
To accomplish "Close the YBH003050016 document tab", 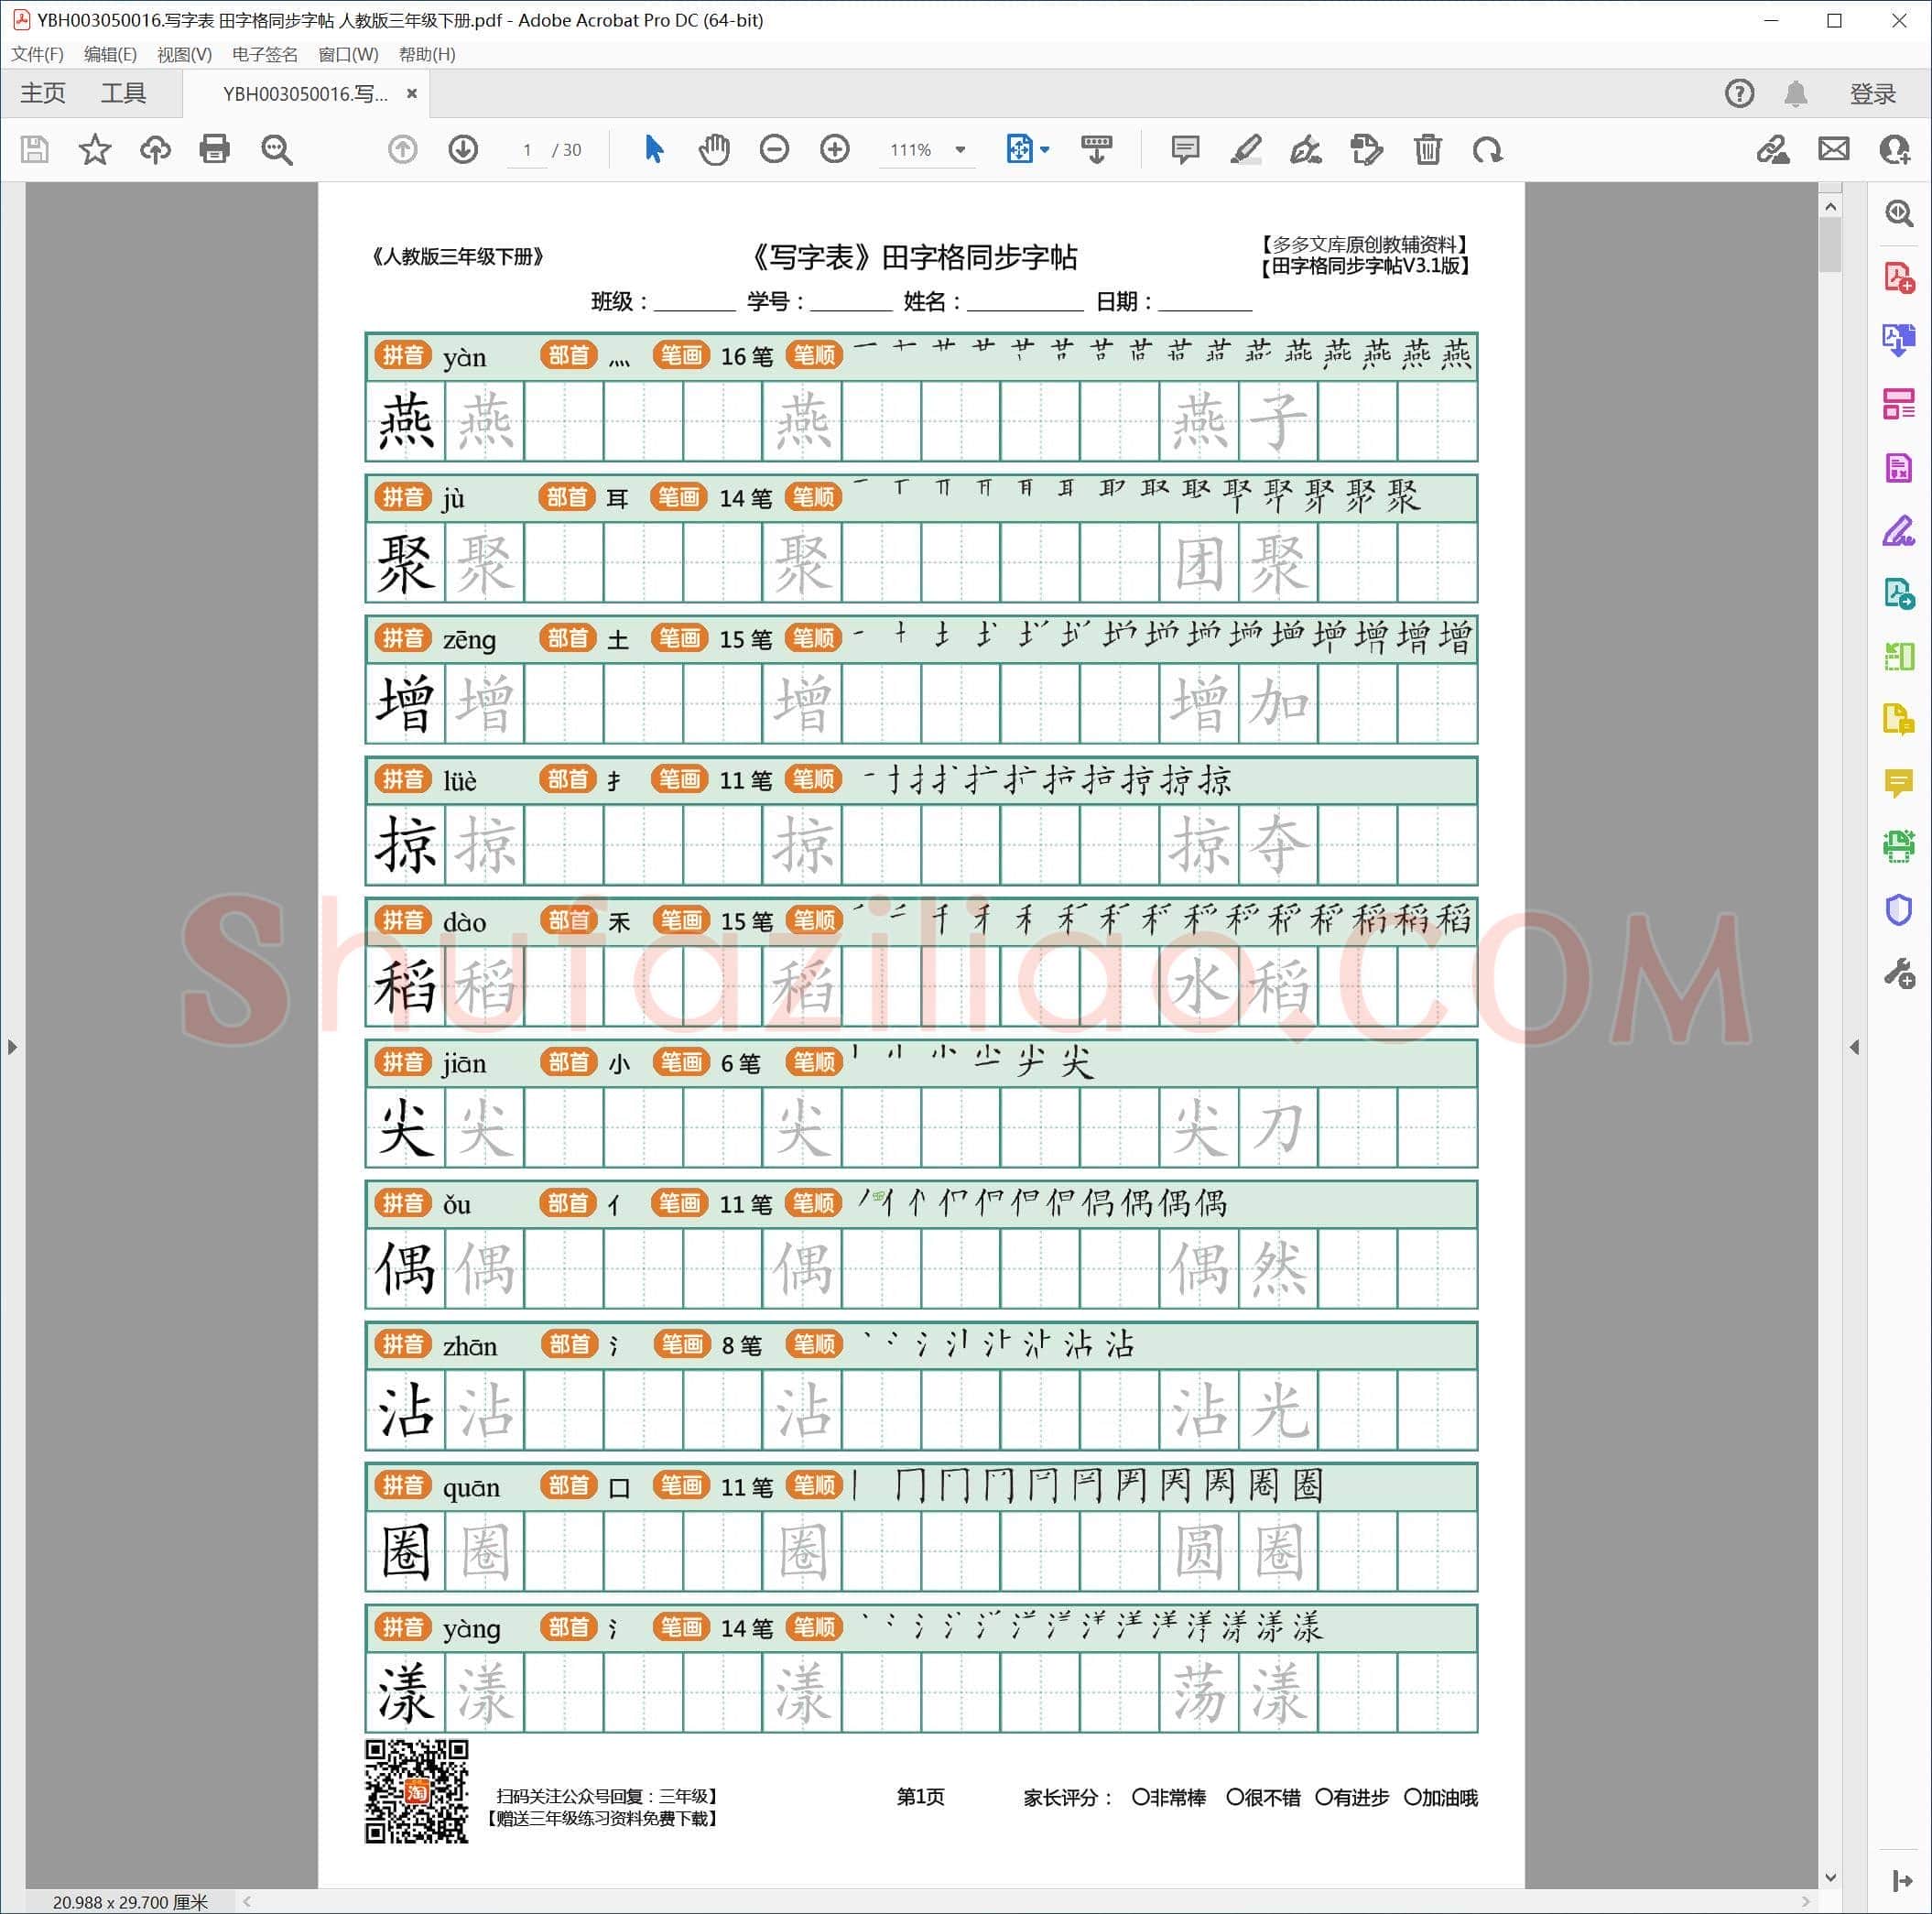I will 411,94.
